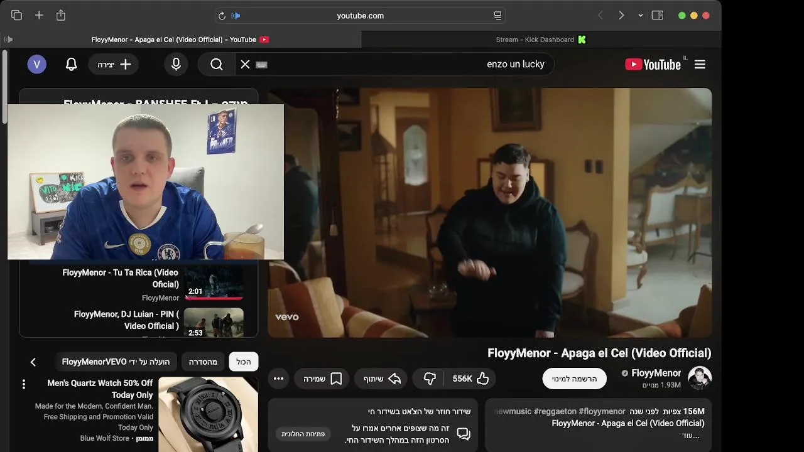Open more actions three-dot button
This screenshot has height=452, width=804.
(278, 379)
